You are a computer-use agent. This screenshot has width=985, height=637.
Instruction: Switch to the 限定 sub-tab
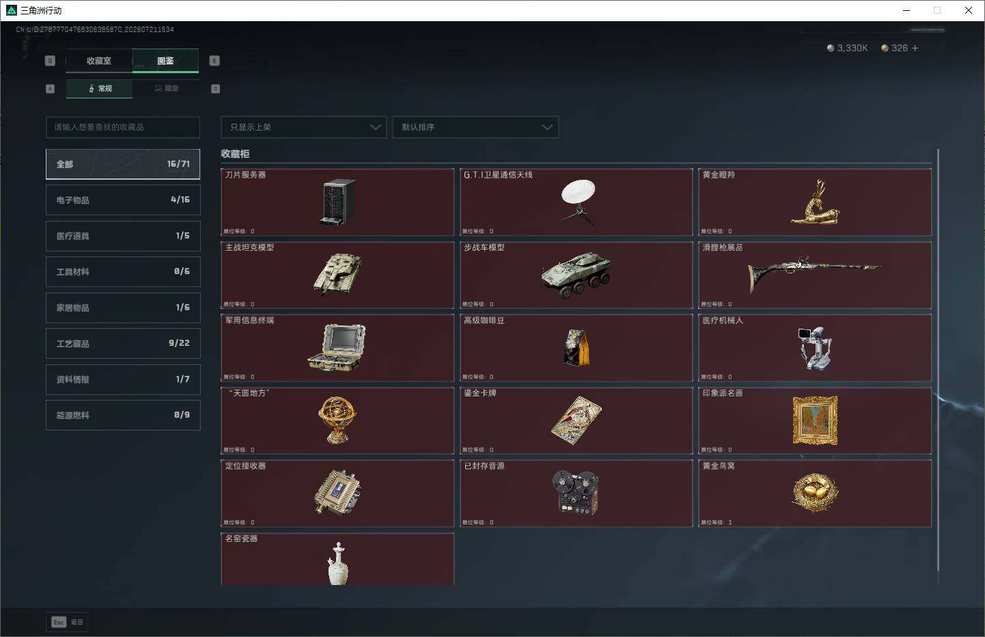point(166,88)
